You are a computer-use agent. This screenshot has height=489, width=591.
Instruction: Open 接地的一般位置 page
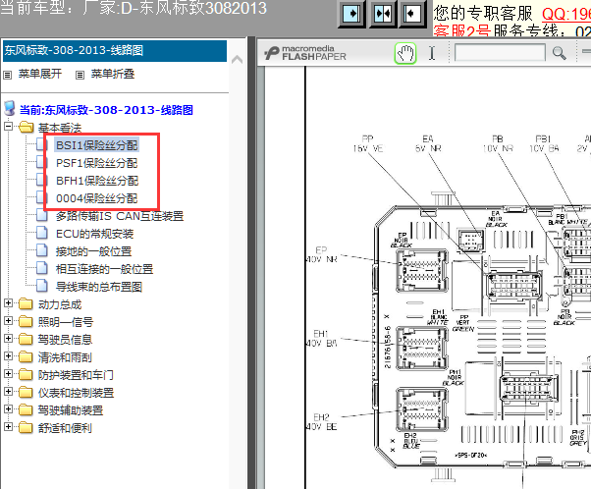tap(93, 251)
